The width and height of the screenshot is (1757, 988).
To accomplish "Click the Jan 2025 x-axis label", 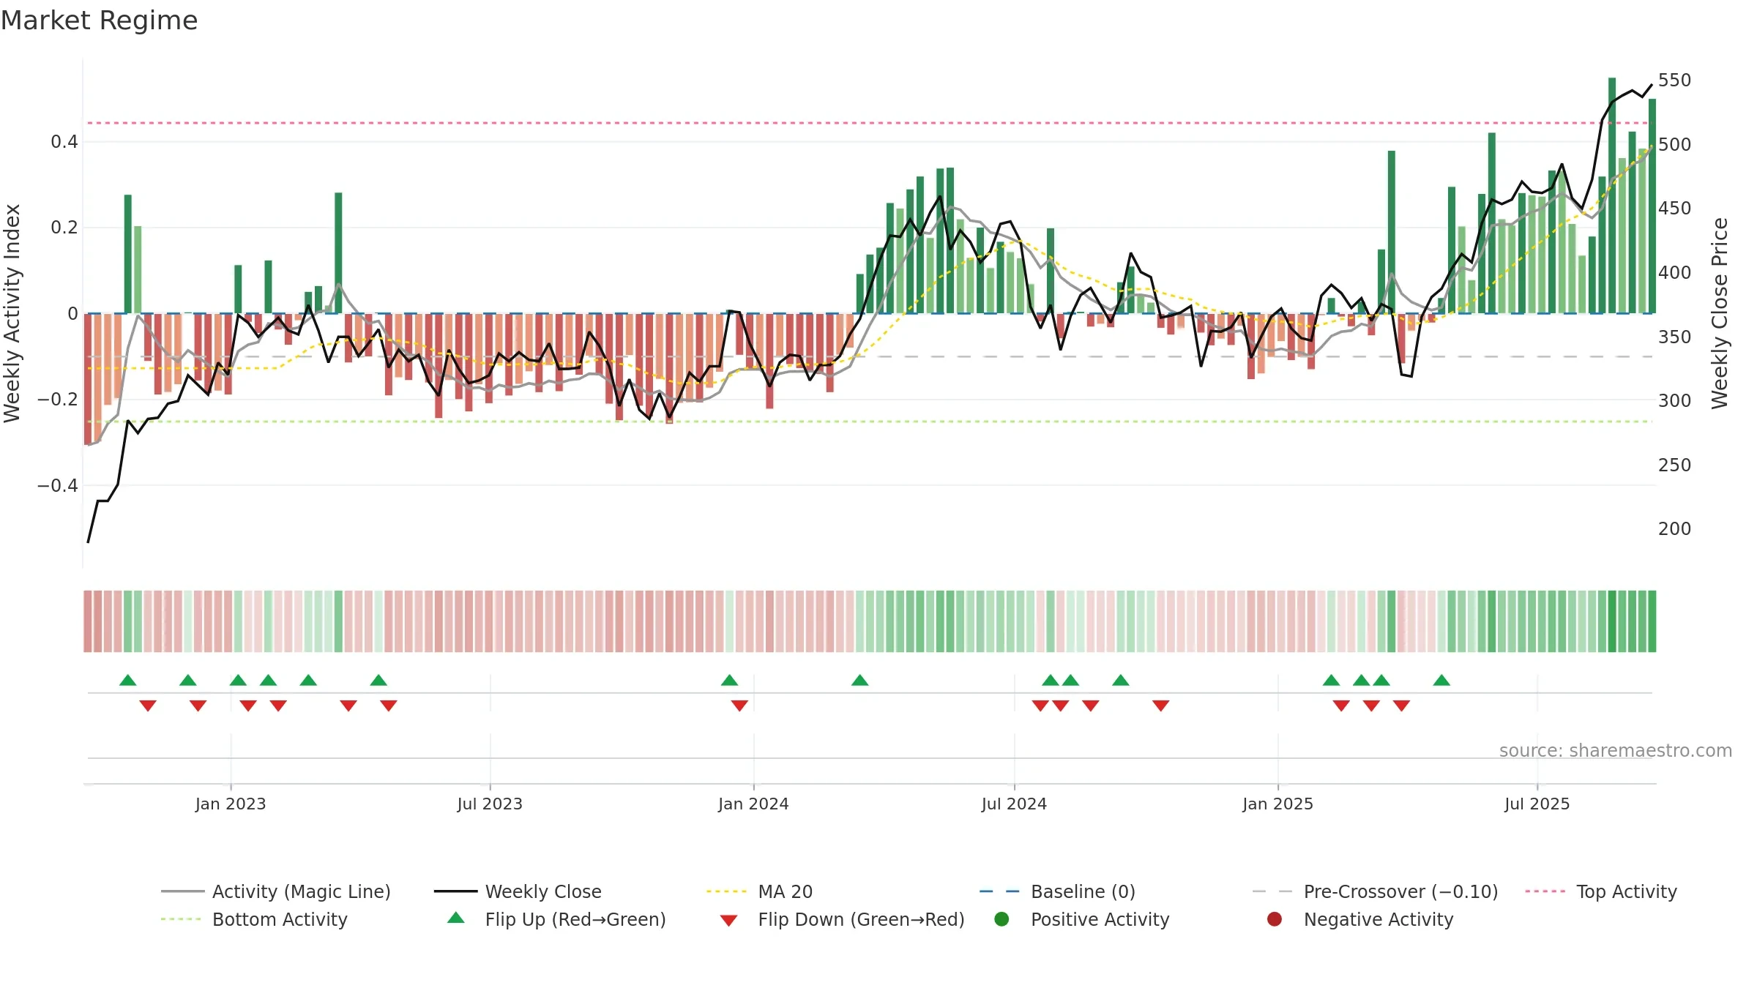I will [x=1277, y=804].
